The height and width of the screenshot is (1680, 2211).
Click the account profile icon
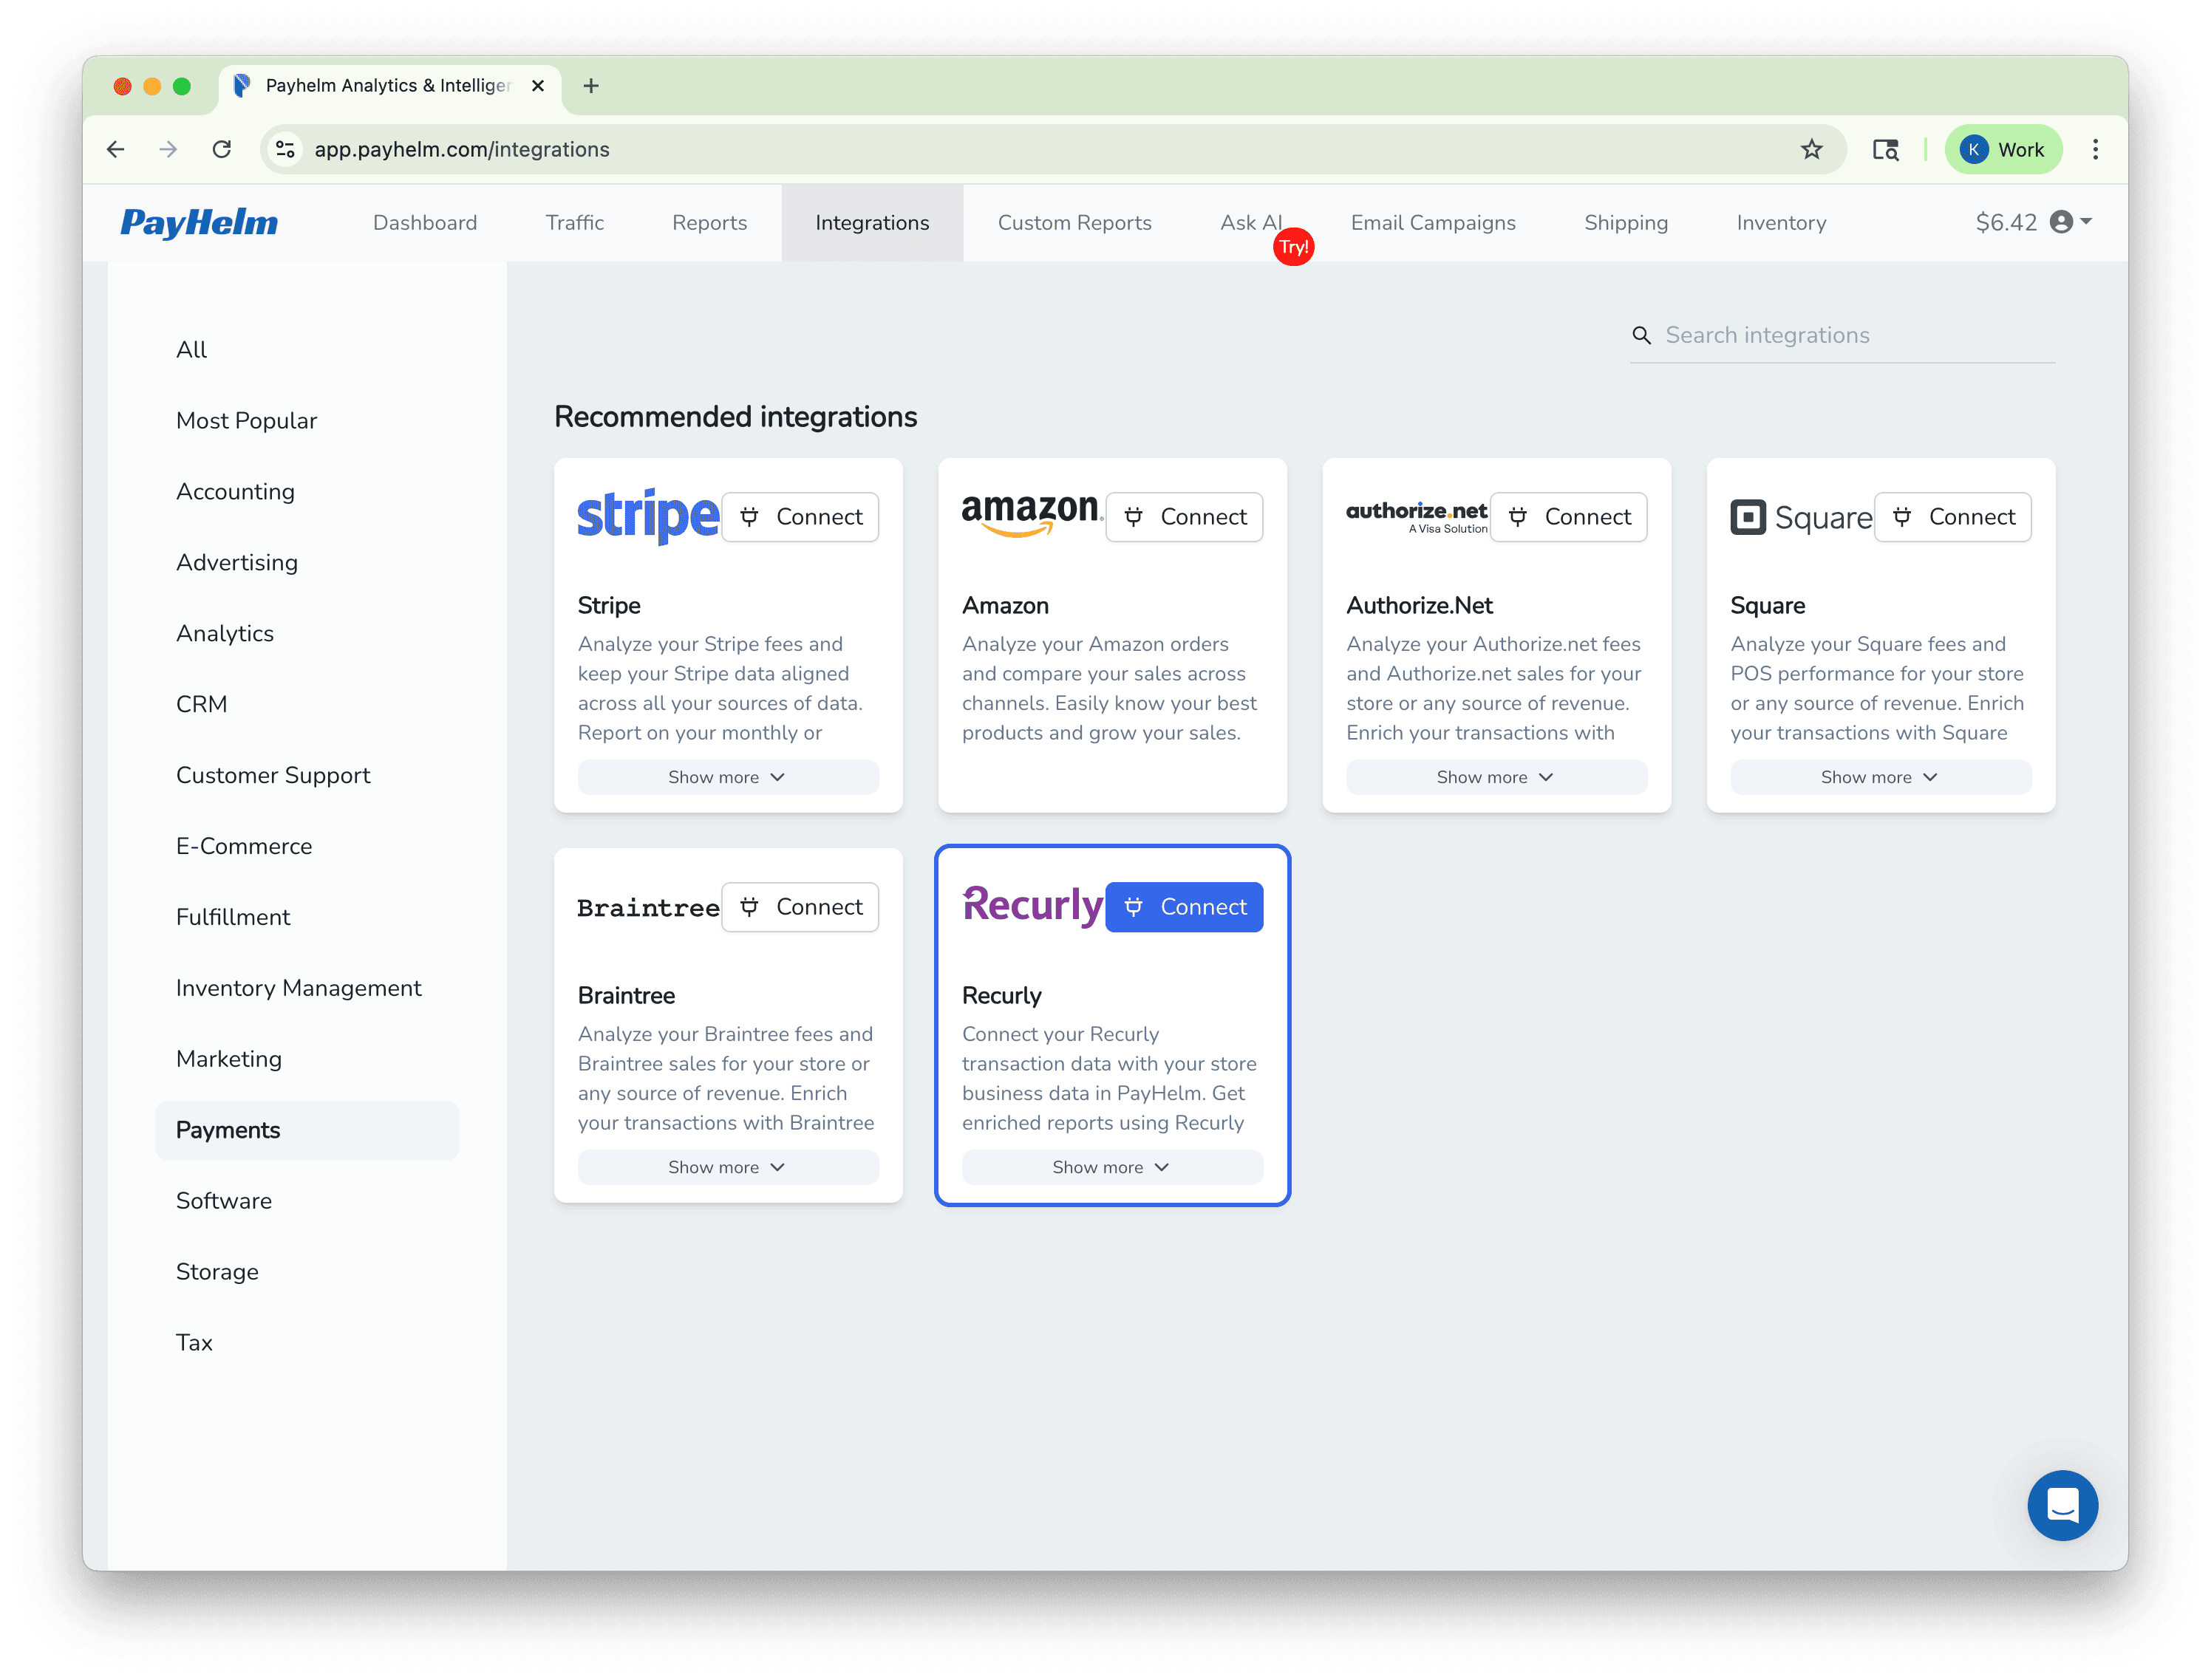tap(2062, 222)
